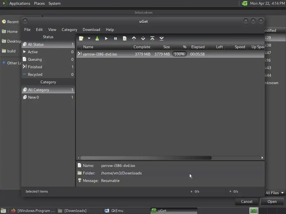Select the Recycled status row
Screen dimensions: 286x214
[x=48, y=74]
